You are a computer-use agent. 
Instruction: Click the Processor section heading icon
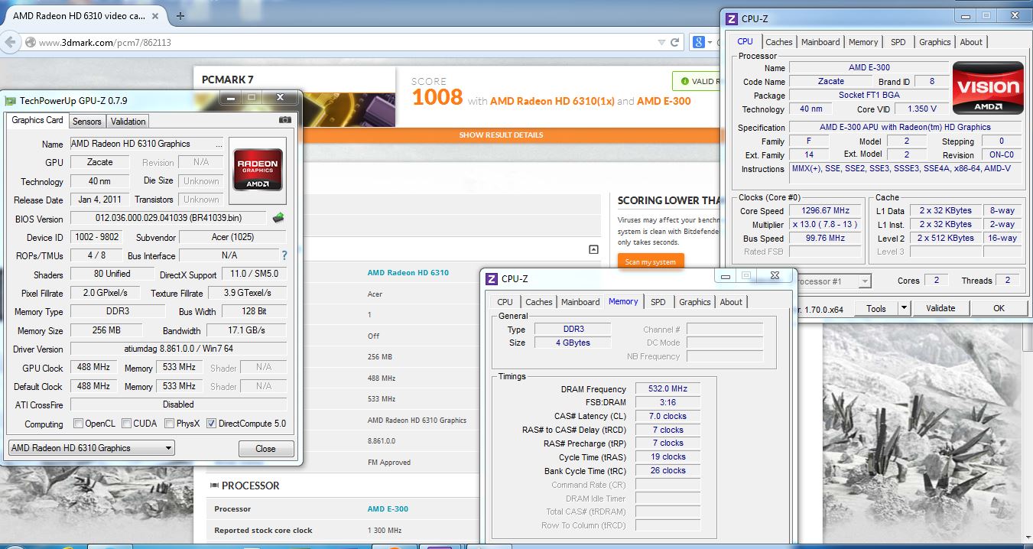215,486
